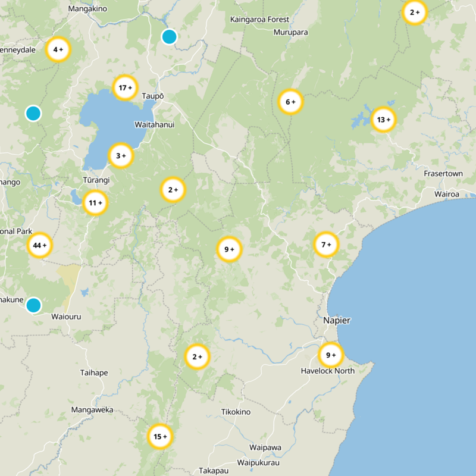
Task: Open the 15+ cluster near Mangaweka
Action: 160,436
